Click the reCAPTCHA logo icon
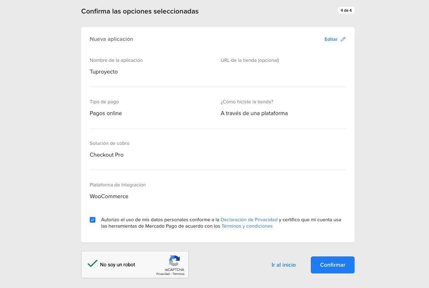 174,261
